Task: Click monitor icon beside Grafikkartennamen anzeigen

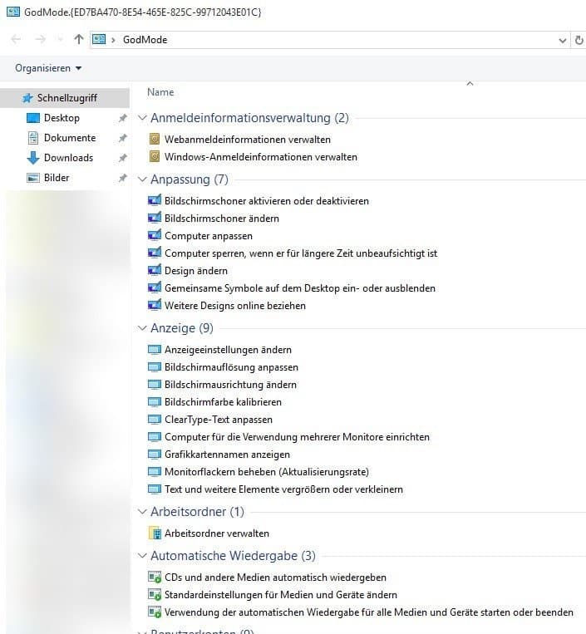Action: 155,454
